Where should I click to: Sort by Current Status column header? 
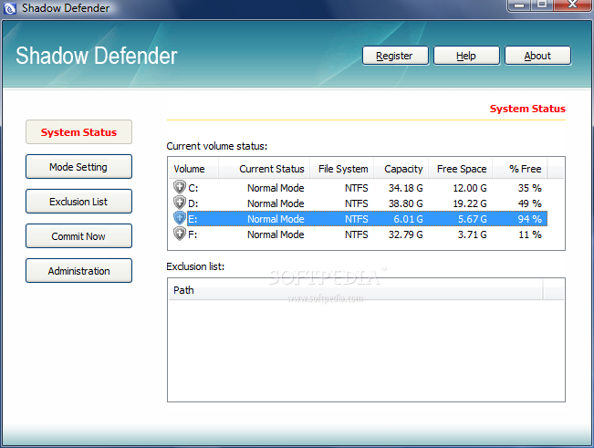tap(264, 169)
